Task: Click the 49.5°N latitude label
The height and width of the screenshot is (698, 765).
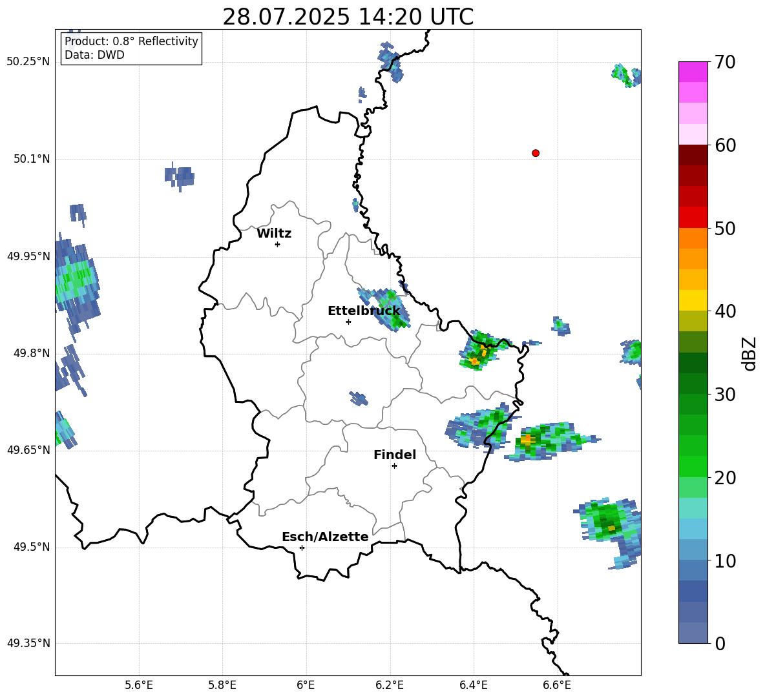Action: 31,547
